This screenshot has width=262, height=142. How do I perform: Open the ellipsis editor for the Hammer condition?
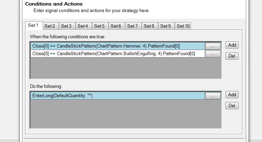point(213,46)
